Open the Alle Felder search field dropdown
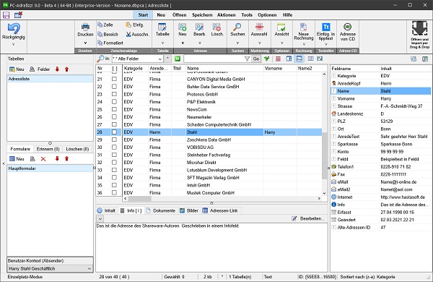 tap(160, 59)
